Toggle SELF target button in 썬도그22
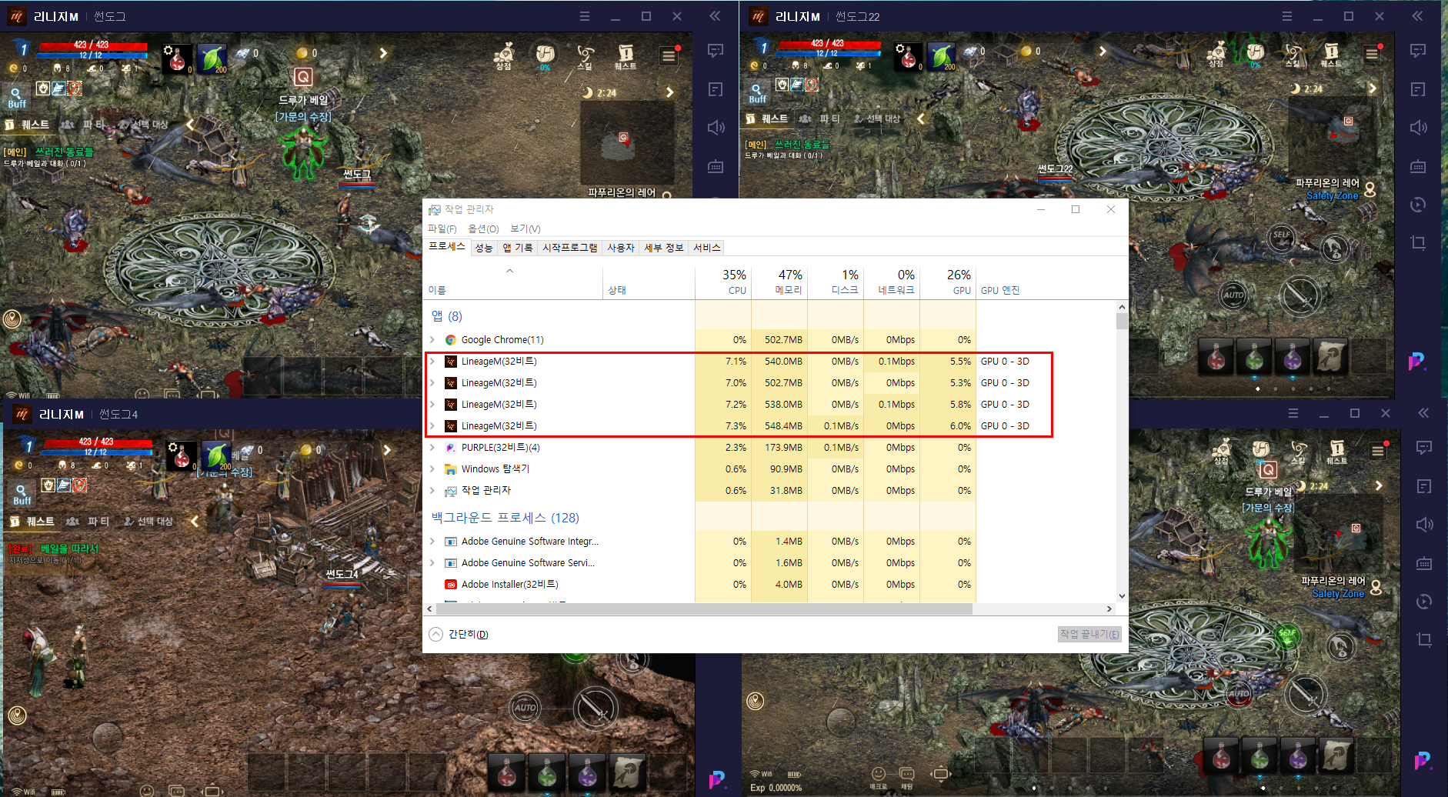1448x797 pixels. point(1282,236)
